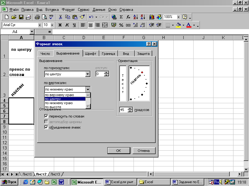Open the zoom 100% dropdown
Image resolution: width=249 pixels, height=186 pixels.
[x=178, y=17]
